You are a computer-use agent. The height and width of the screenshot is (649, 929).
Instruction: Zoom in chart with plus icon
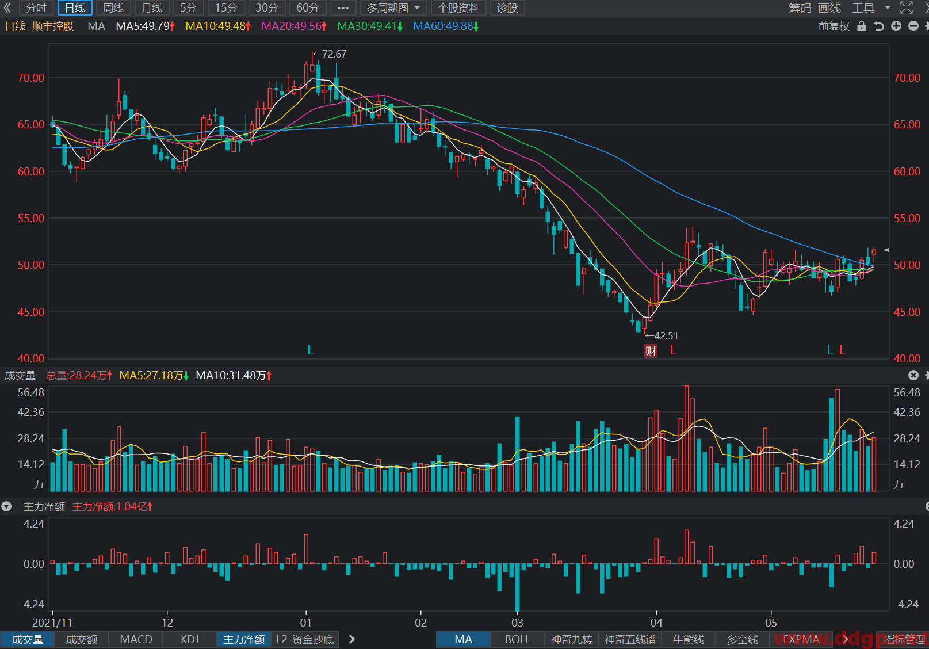(896, 26)
